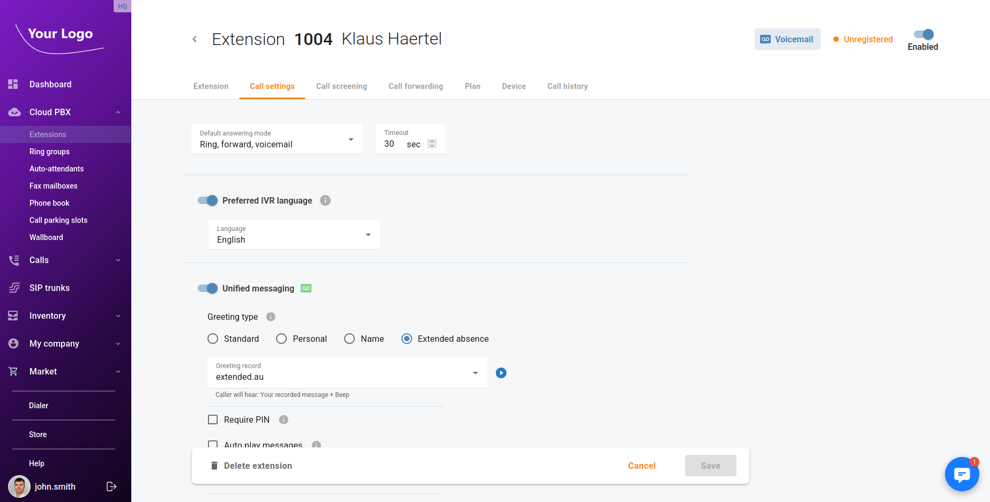This screenshot has height=502, width=990.
Task: Play the extended.au greeting record
Action: [x=501, y=373]
